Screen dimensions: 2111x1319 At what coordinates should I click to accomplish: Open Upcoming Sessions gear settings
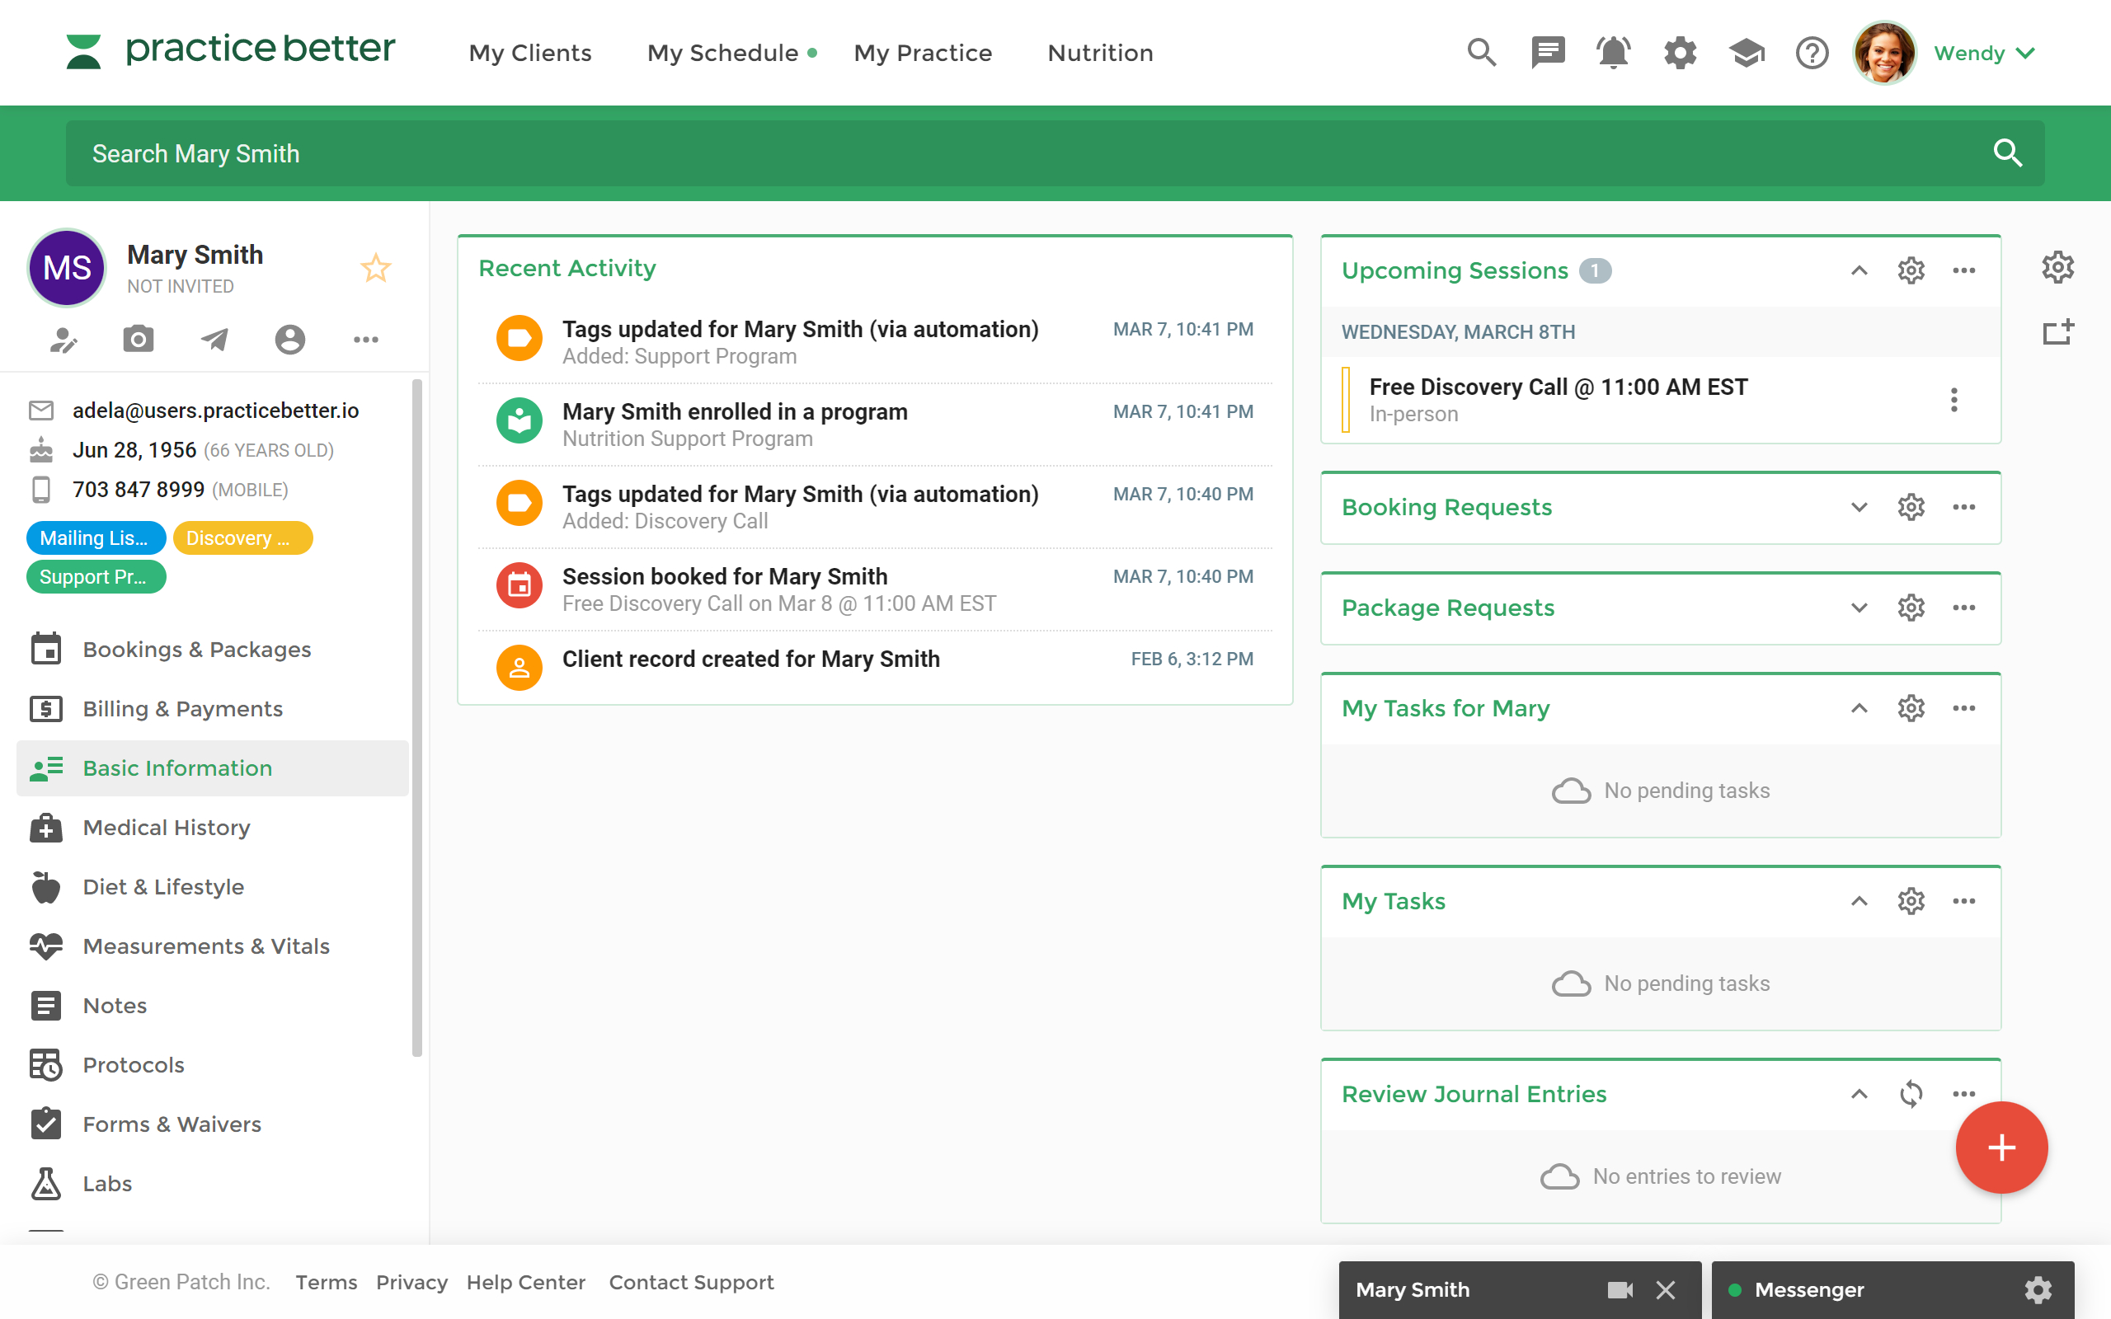click(x=1911, y=270)
